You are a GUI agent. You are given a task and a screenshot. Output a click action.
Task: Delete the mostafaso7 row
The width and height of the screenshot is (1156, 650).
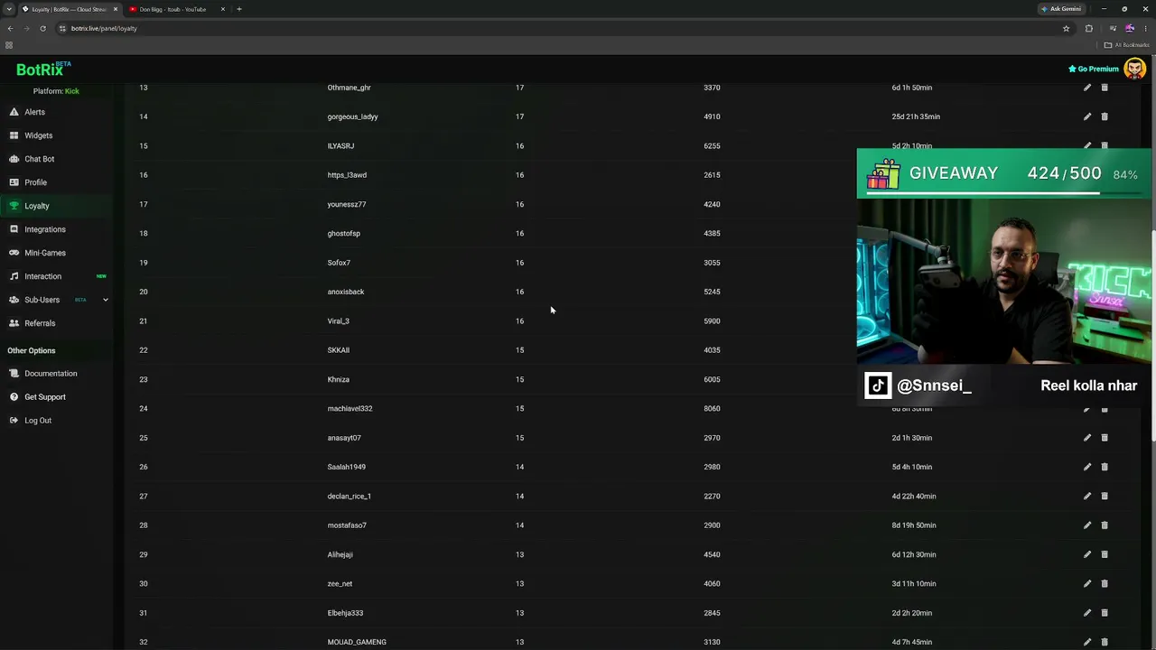coord(1105,525)
